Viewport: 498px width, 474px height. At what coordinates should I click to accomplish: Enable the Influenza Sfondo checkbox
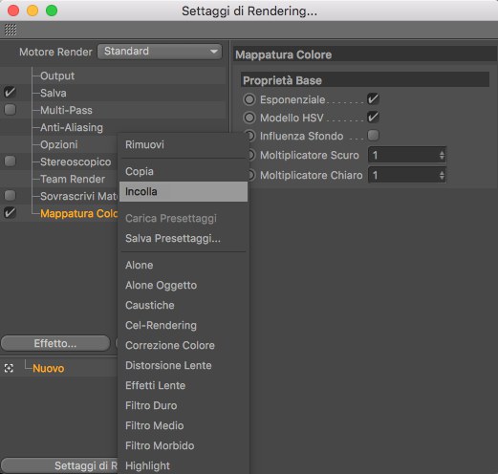pos(373,136)
